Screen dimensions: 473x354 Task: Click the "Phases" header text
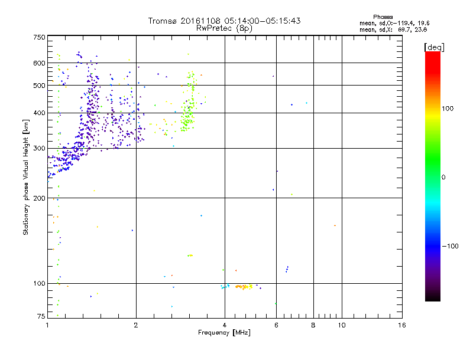point(383,17)
